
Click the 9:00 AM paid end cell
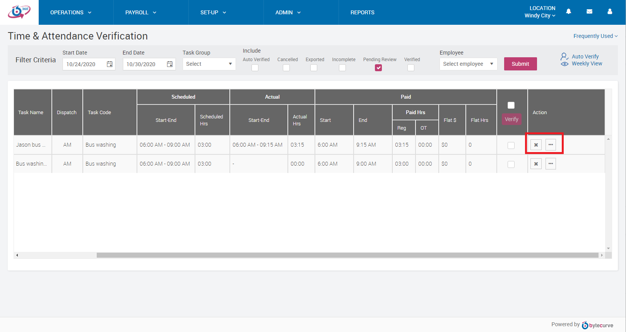click(373, 164)
